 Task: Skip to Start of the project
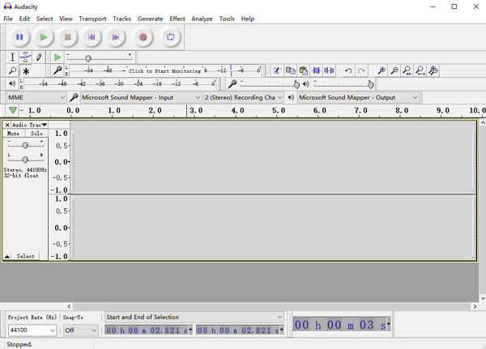pos(92,37)
